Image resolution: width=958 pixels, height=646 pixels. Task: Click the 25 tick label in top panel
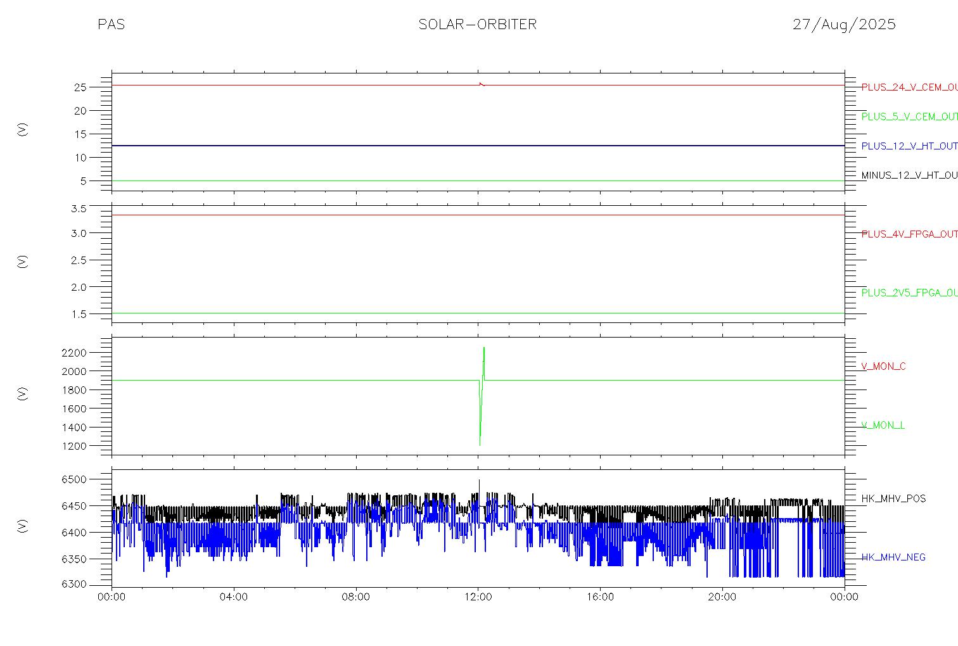pyautogui.click(x=80, y=87)
